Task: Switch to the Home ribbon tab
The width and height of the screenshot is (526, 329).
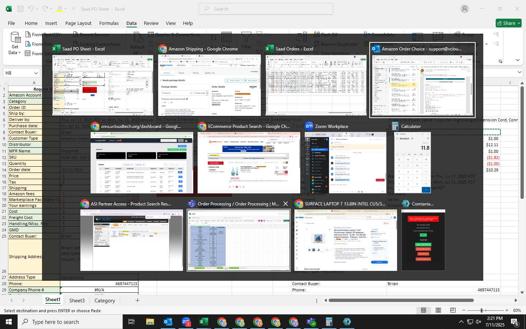Action: [x=31, y=23]
